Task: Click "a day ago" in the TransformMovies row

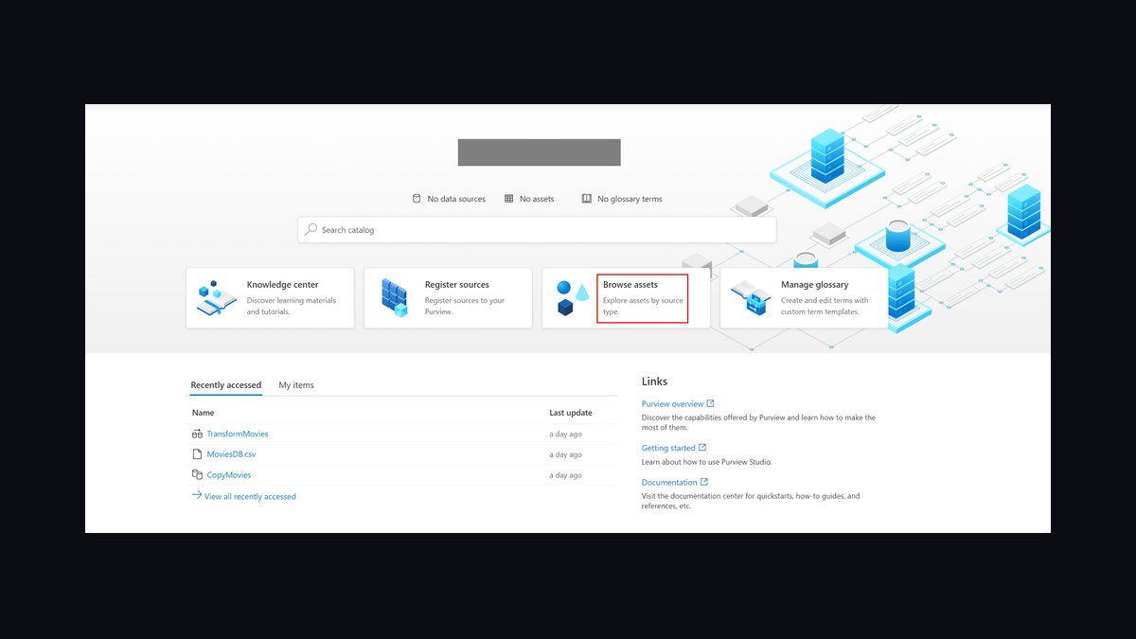Action: click(565, 435)
